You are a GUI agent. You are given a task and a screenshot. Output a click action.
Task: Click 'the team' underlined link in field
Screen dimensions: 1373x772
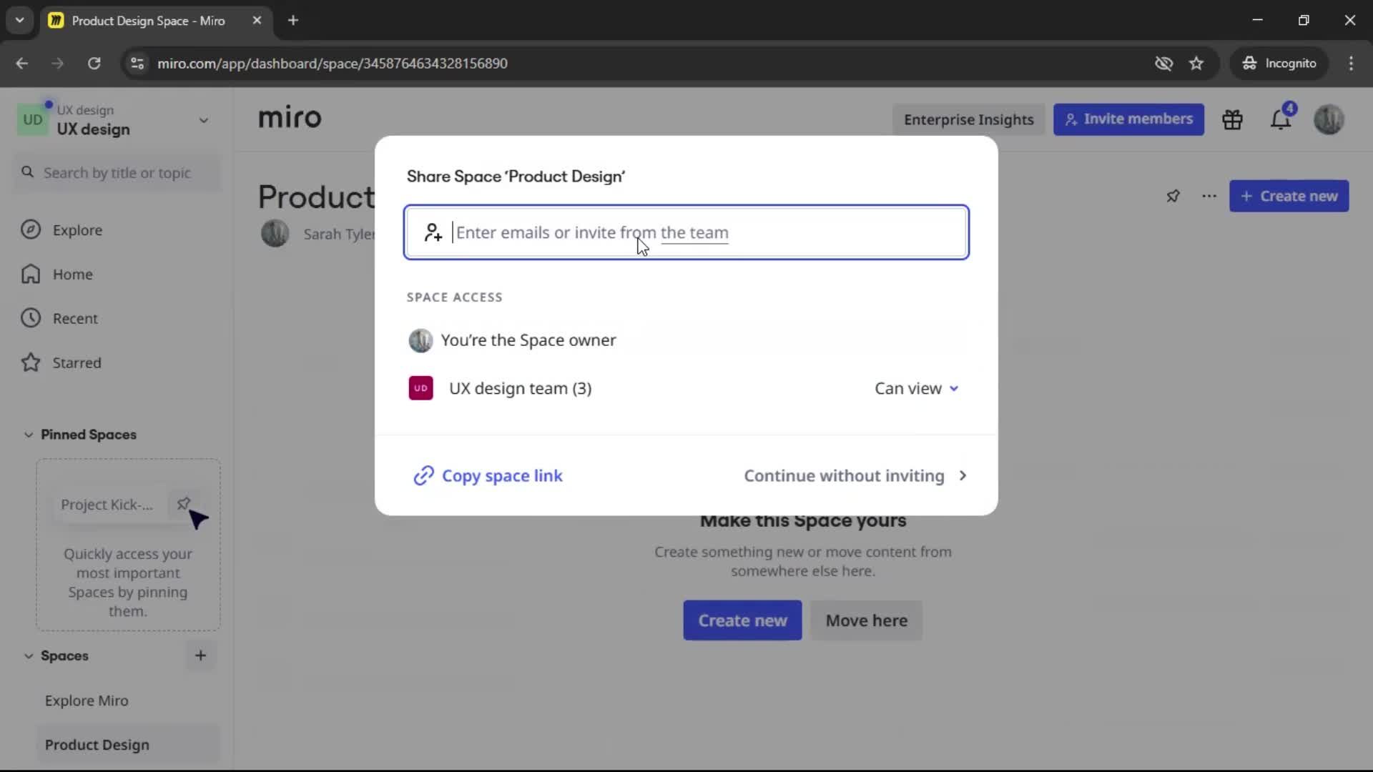694,232
